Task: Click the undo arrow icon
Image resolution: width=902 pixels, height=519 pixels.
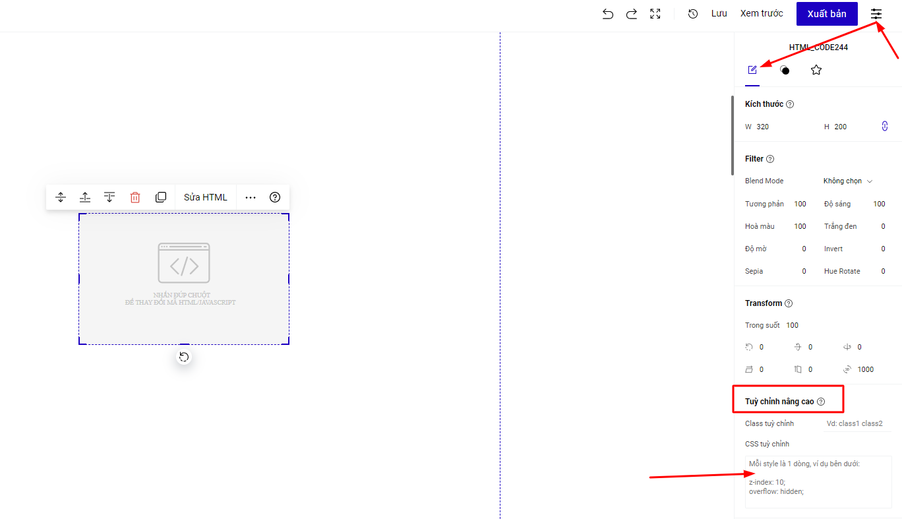Action: tap(608, 14)
